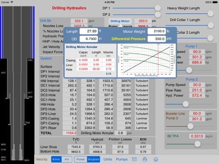The height and width of the screenshot is (164, 219).
Task: Click the Bit TFA slider handle
Action: (x=198, y=144)
